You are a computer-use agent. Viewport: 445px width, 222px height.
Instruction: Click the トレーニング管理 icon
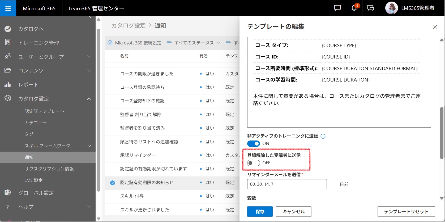[x=8, y=42]
